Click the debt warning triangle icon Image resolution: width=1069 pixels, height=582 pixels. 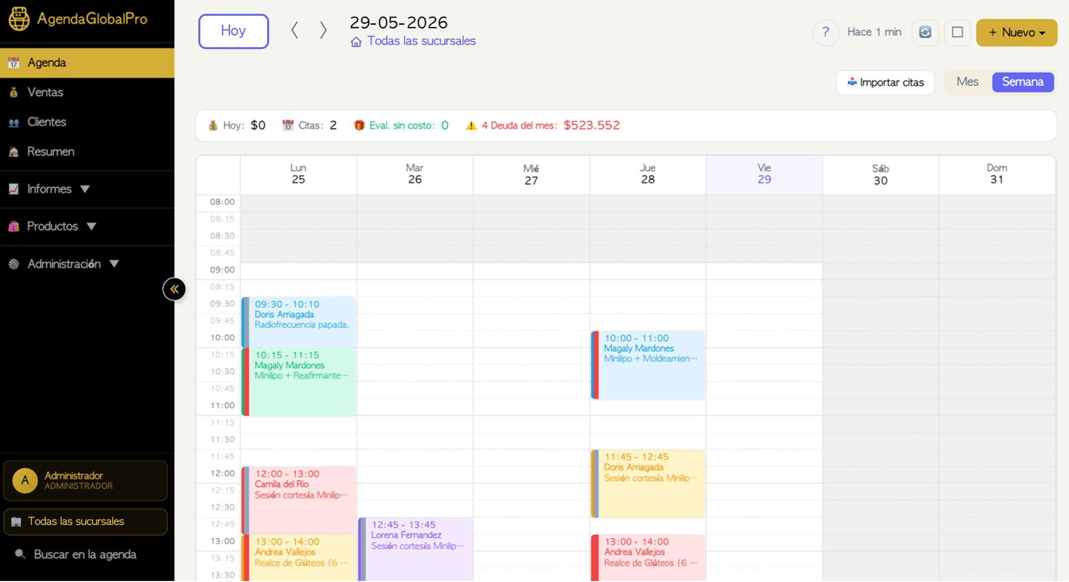pyautogui.click(x=471, y=126)
